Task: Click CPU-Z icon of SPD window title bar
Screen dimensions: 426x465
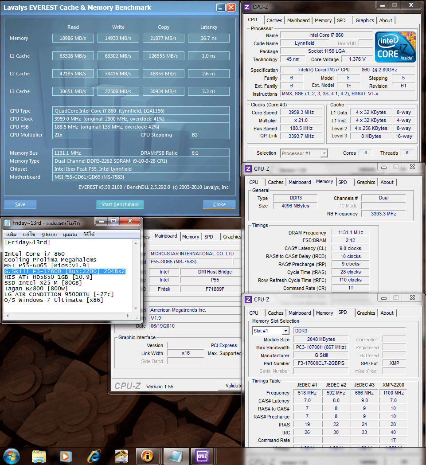Action: (248, 300)
